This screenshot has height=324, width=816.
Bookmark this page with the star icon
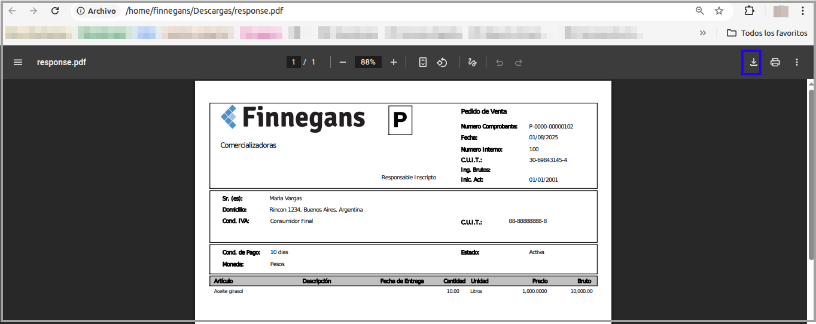(719, 11)
